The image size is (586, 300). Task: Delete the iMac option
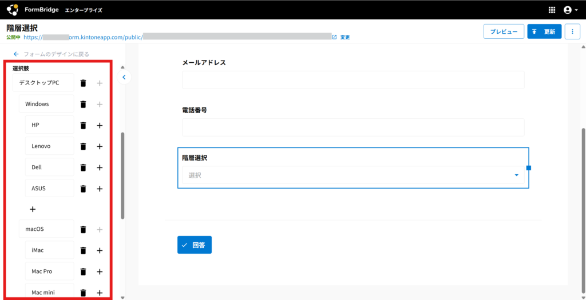click(x=84, y=250)
